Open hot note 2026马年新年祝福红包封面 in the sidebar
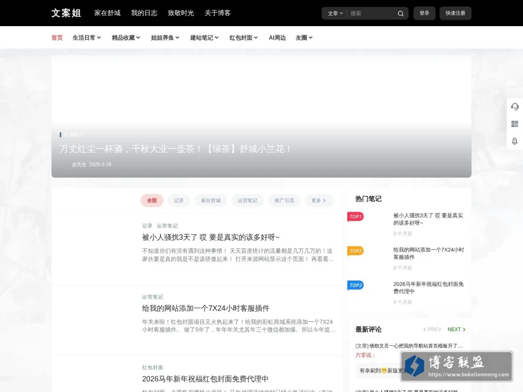523x392 pixels. point(428,288)
